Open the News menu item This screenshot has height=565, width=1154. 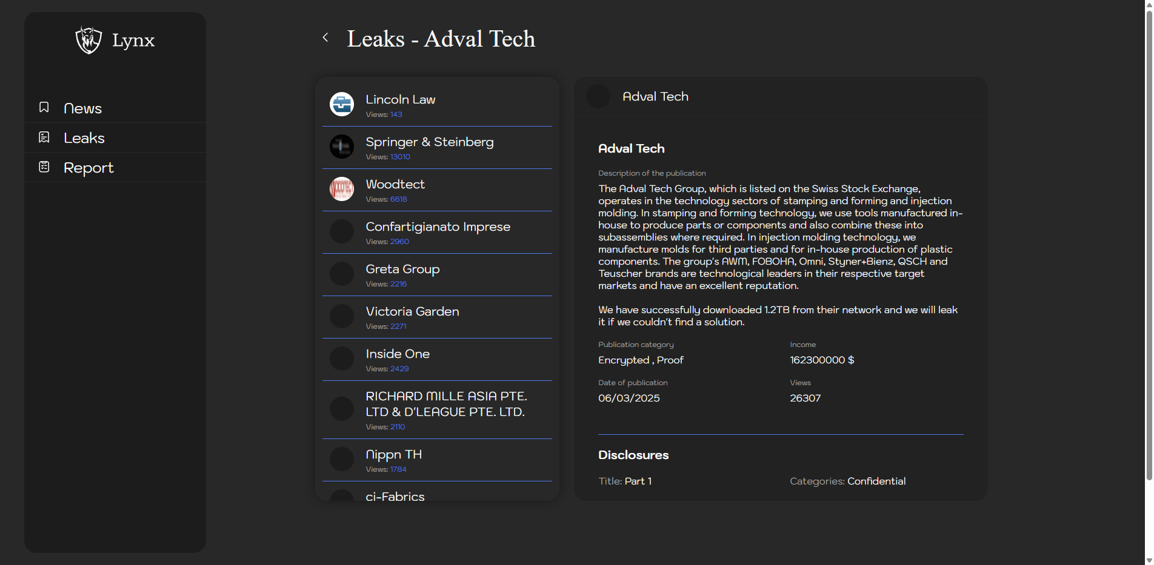(82, 108)
